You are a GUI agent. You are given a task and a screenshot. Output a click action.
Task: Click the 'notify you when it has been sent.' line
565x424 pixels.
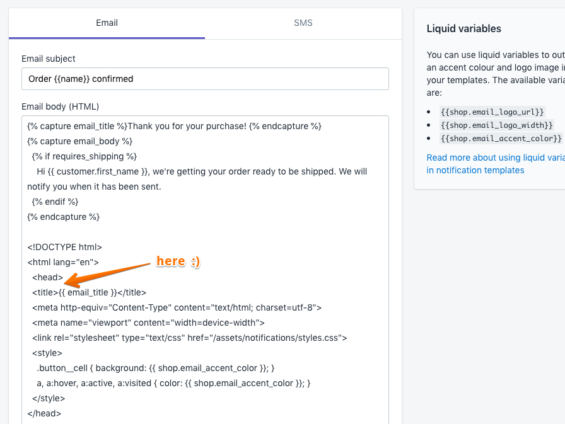[x=94, y=187]
